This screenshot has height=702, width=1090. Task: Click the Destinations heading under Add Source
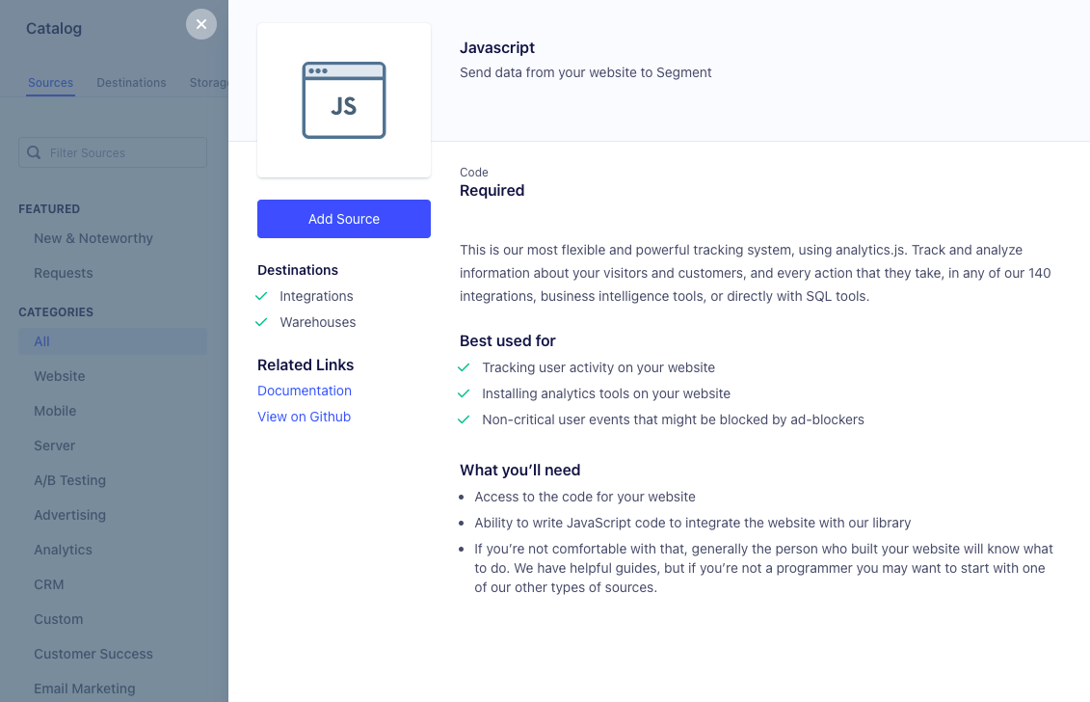(298, 270)
